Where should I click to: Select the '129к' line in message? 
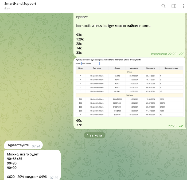pyautogui.click(x=80, y=39)
